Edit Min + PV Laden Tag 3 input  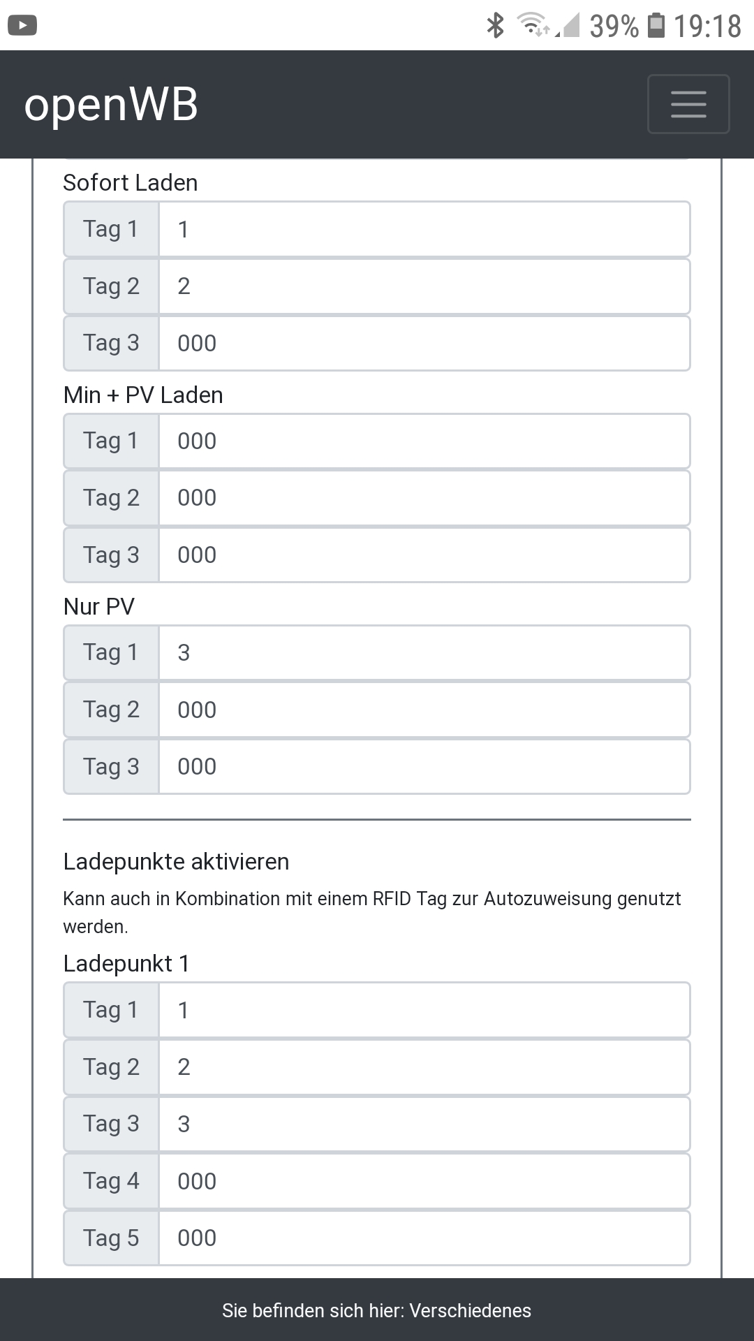424,555
